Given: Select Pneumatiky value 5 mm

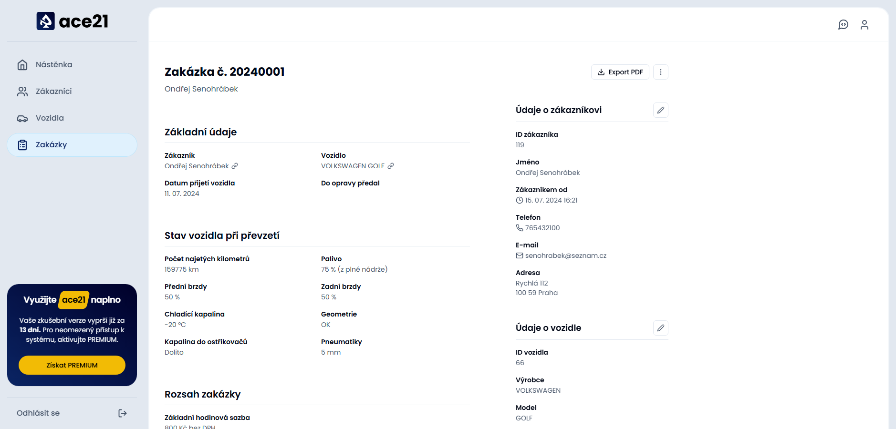Looking at the screenshot, I should point(331,352).
